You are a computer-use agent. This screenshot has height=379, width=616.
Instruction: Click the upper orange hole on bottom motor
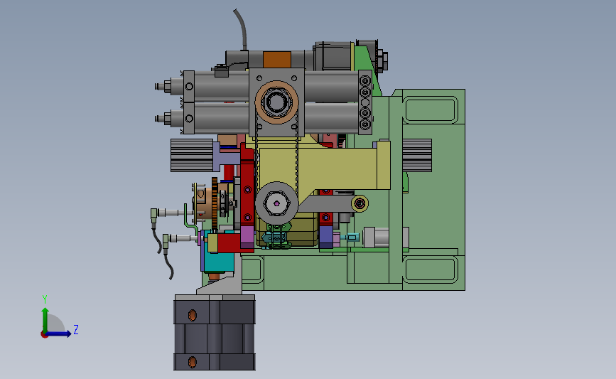point(192,315)
